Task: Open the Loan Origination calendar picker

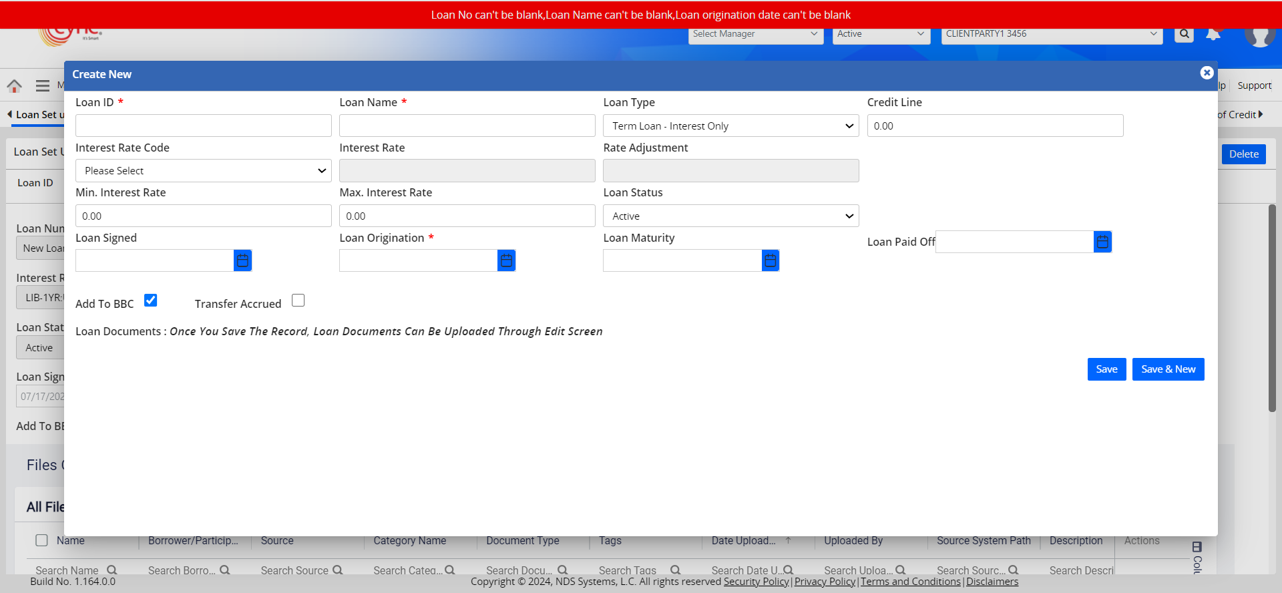Action: pos(506,260)
